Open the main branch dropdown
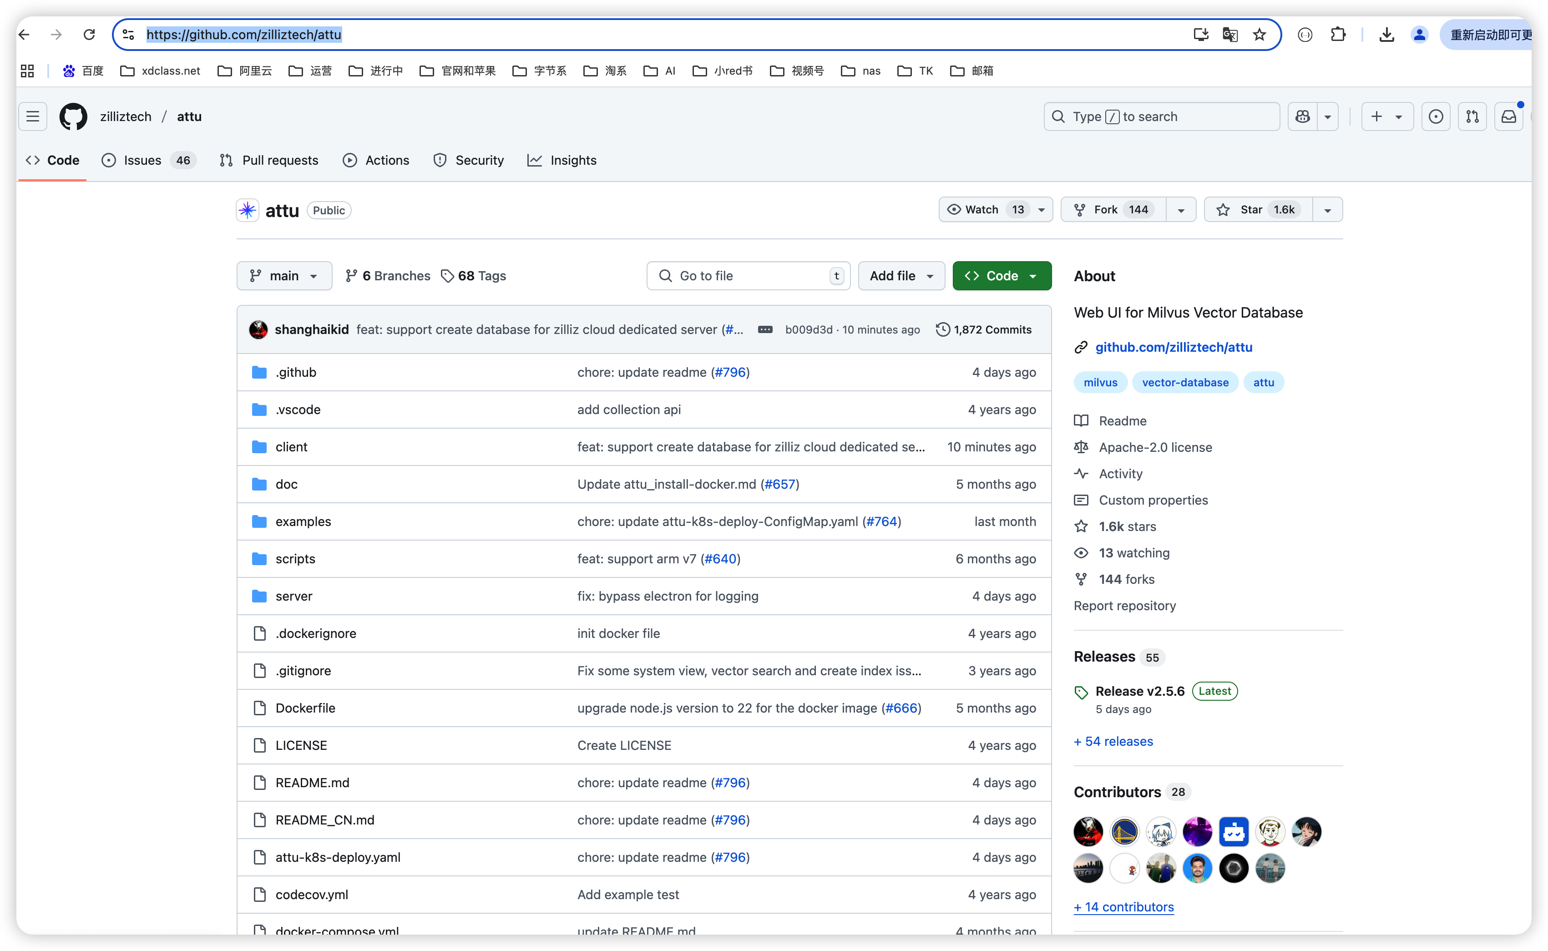This screenshot has width=1548, height=951. (x=284, y=275)
